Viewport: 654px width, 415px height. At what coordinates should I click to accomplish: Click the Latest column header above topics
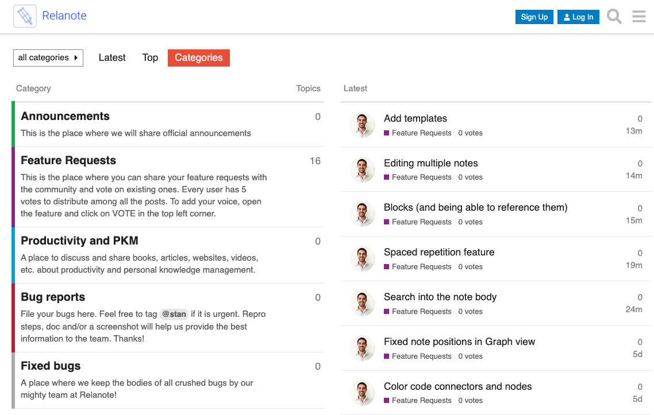(355, 88)
